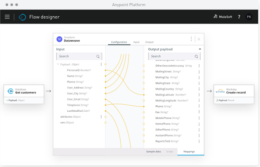
Task: Select the MailingLatitude output field
Action: (171, 95)
